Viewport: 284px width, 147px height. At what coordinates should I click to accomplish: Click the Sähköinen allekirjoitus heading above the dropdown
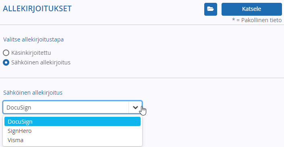(x=33, y=93)
